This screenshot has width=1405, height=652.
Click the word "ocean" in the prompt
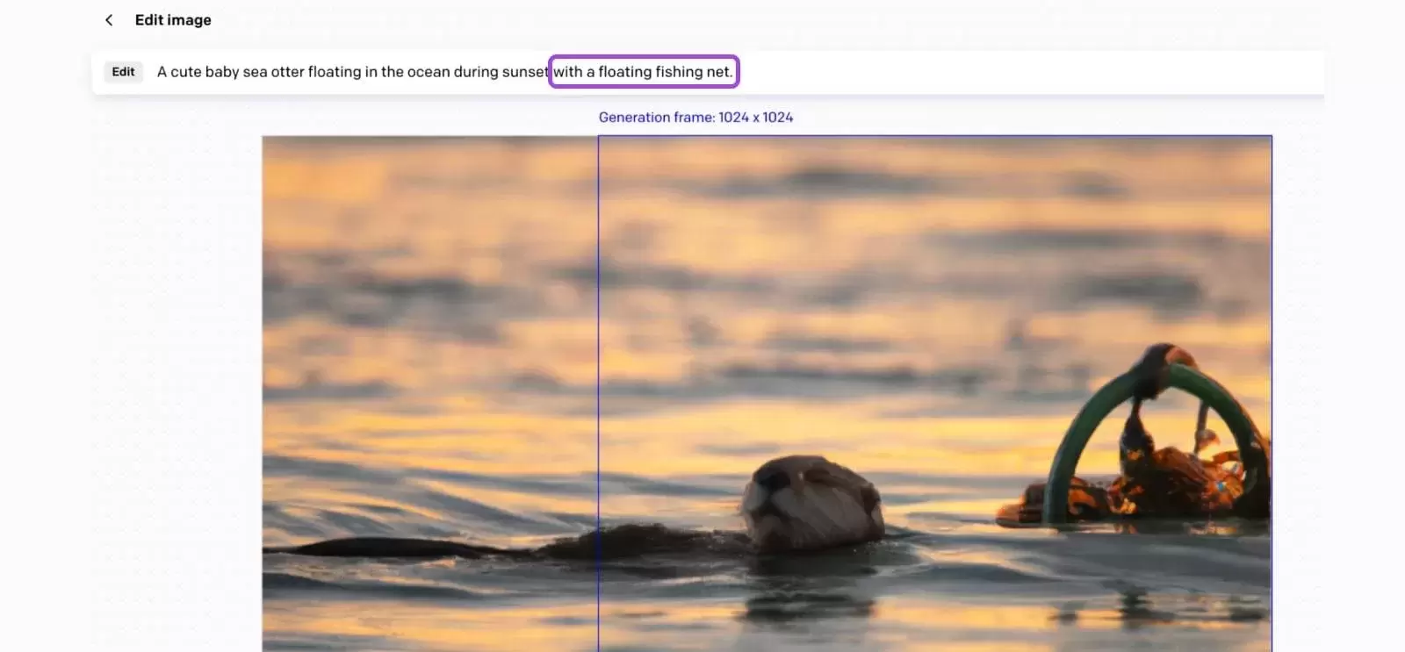(x=429, y=72)
